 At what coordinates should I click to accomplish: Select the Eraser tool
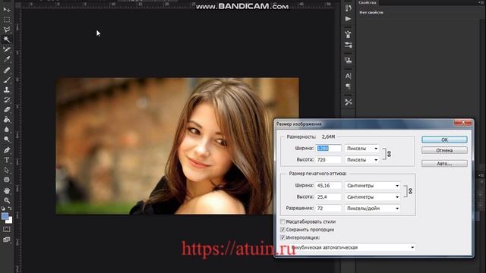[x=7, y=109]
